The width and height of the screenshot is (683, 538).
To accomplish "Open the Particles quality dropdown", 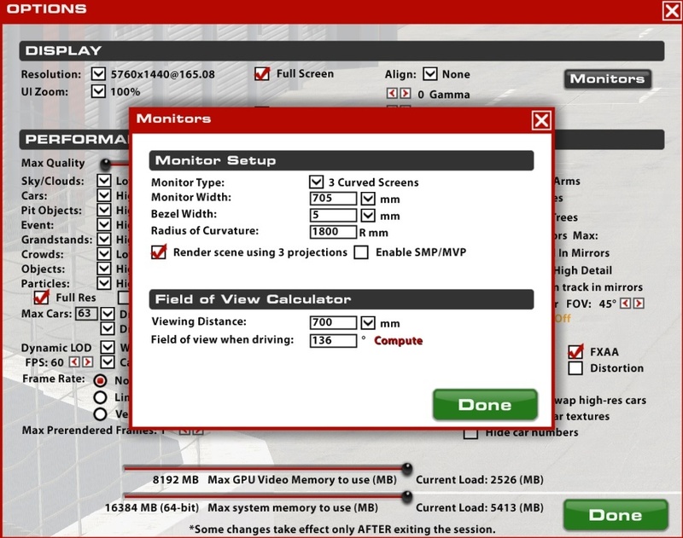I will [x=104, y=284].
